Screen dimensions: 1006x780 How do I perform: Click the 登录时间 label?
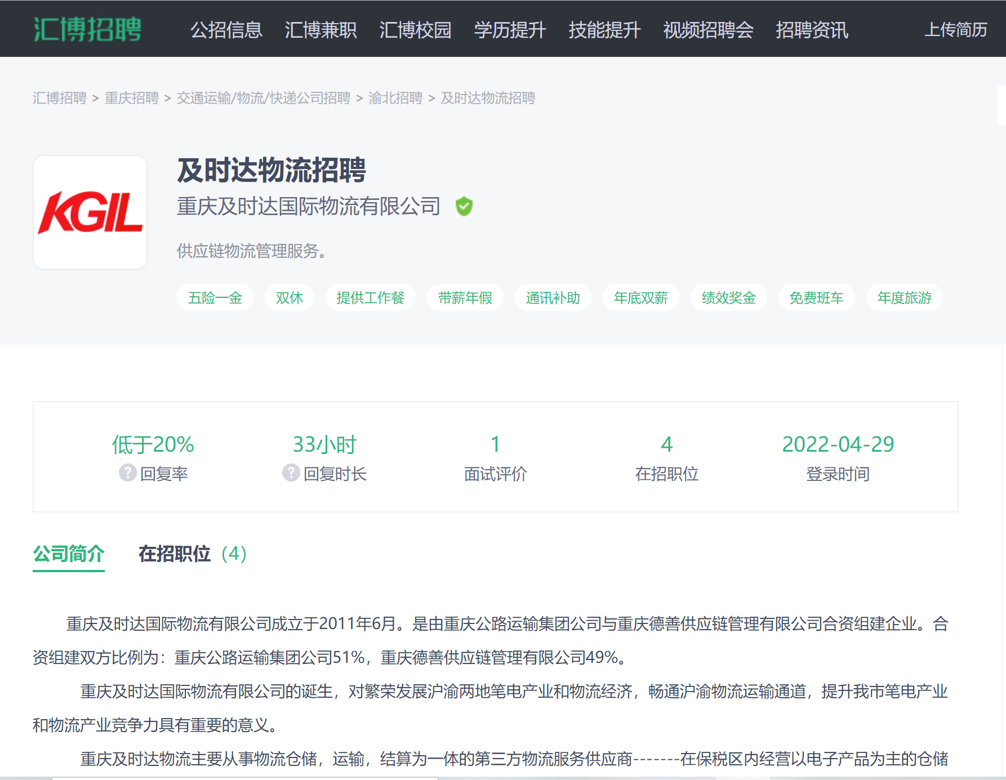tap(838, 474)
